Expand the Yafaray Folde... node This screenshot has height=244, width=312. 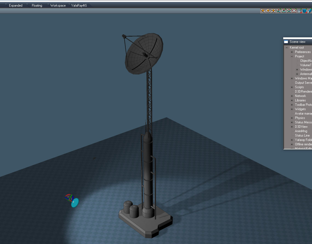click(292, 140)
